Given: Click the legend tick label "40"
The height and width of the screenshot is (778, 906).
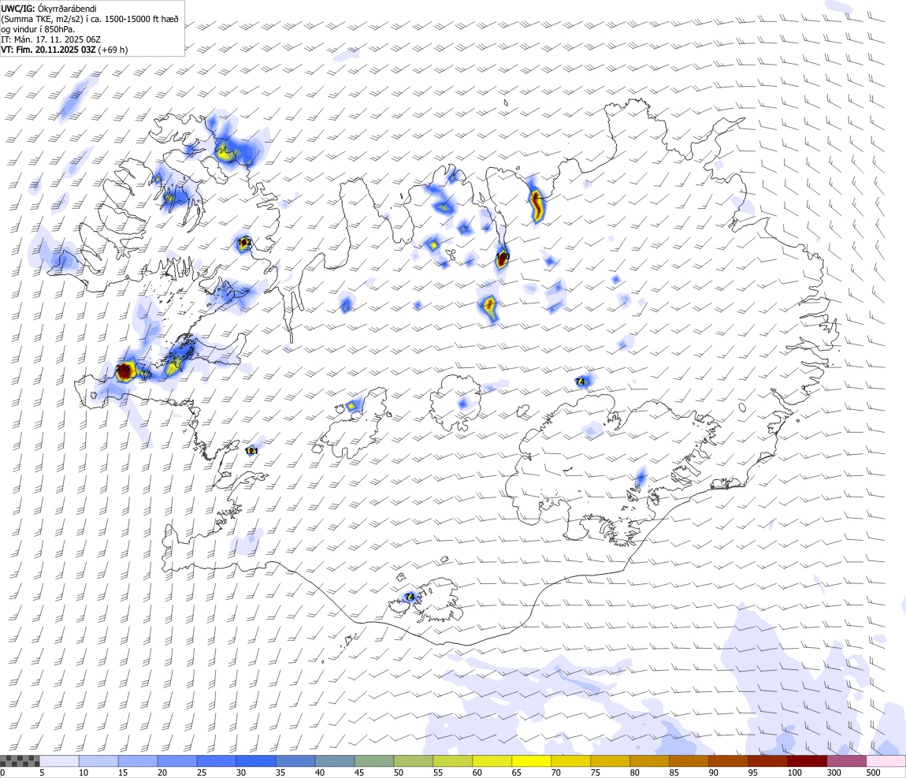Looking at the screenshot, I should pyautogui.click(x=320, y=772).
